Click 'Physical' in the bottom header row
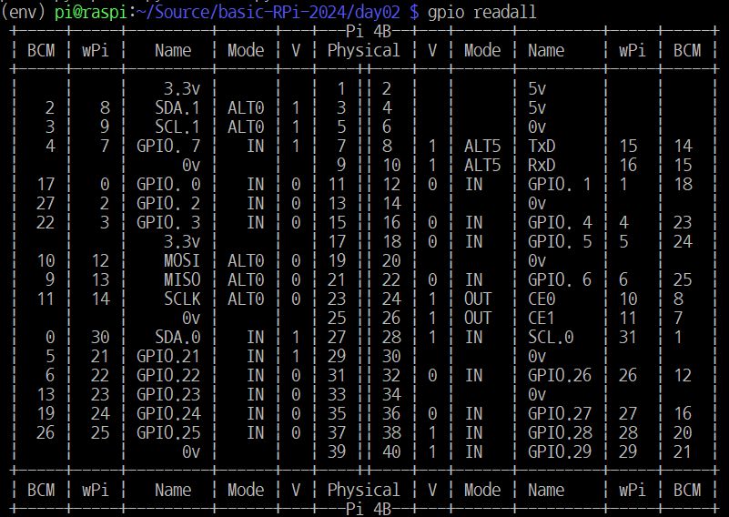Image resolution: width=729 pixels, height=517 pixels. (363, 490)
